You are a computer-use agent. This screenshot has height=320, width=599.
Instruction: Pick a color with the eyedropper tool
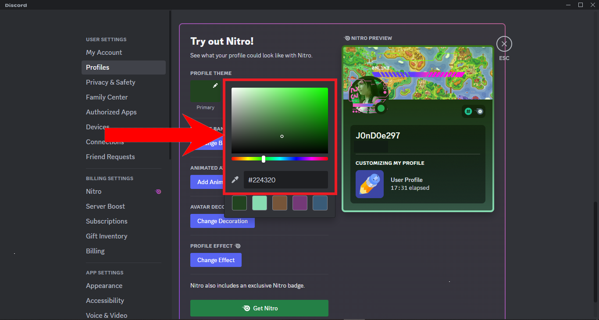235,180
